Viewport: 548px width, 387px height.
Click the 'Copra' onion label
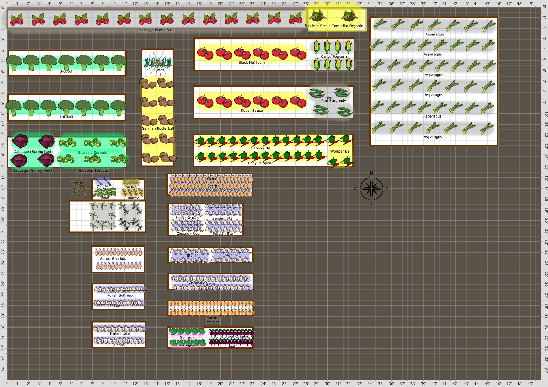tap(212, 186)
